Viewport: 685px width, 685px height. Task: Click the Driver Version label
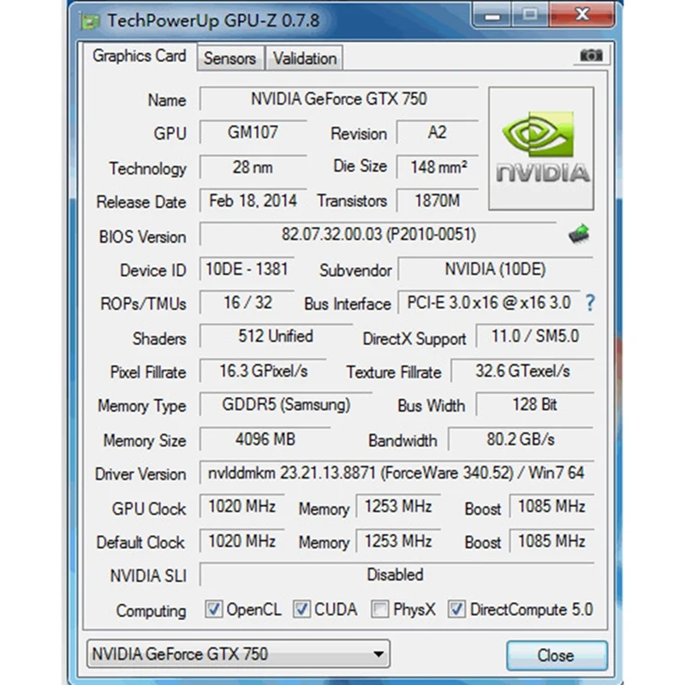coord(140,474)
